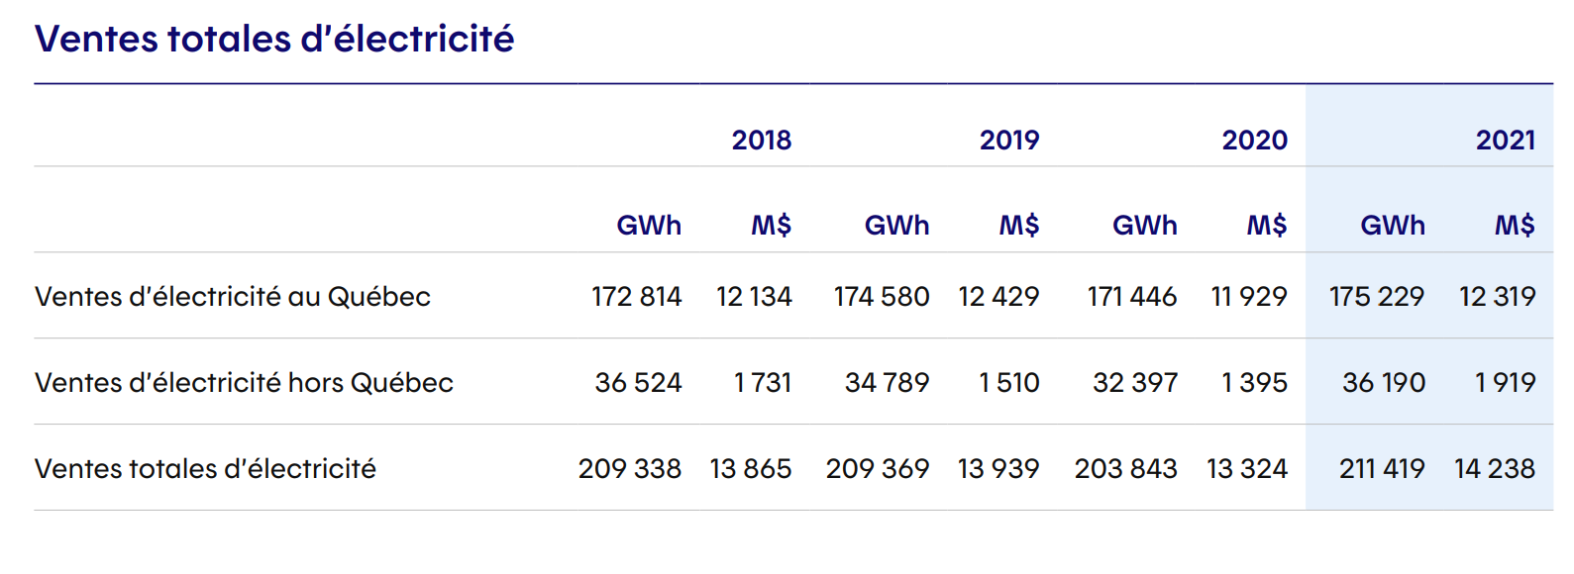The width and height of the screenshot is (1574, 574).
Task: Select the 'Ventes d'électricité au Québec' row label
Action: coord(233,297)
